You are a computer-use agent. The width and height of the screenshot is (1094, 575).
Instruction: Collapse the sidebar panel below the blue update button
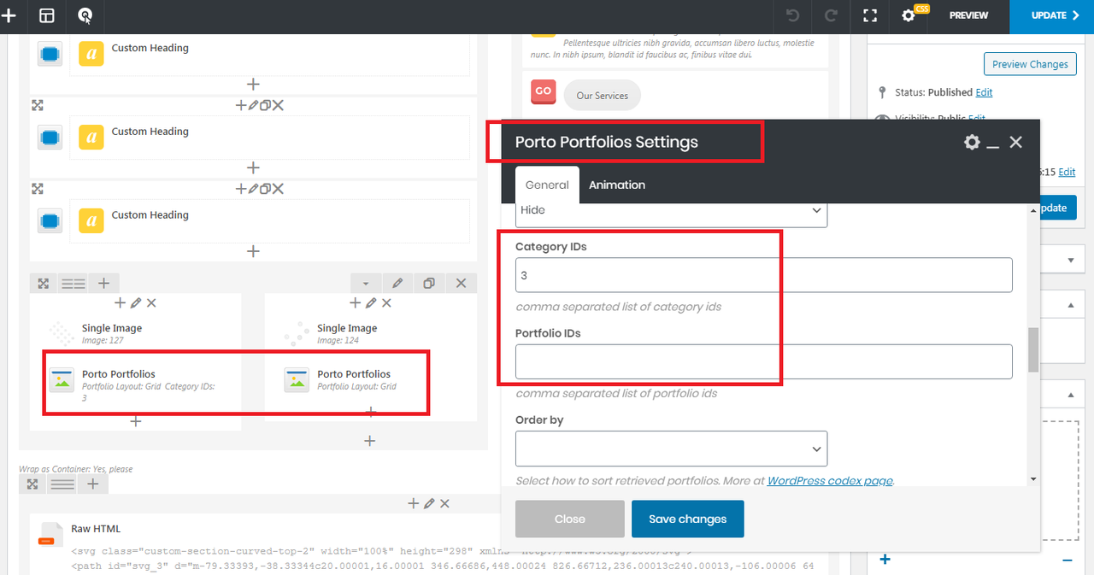click(1071, 260)
